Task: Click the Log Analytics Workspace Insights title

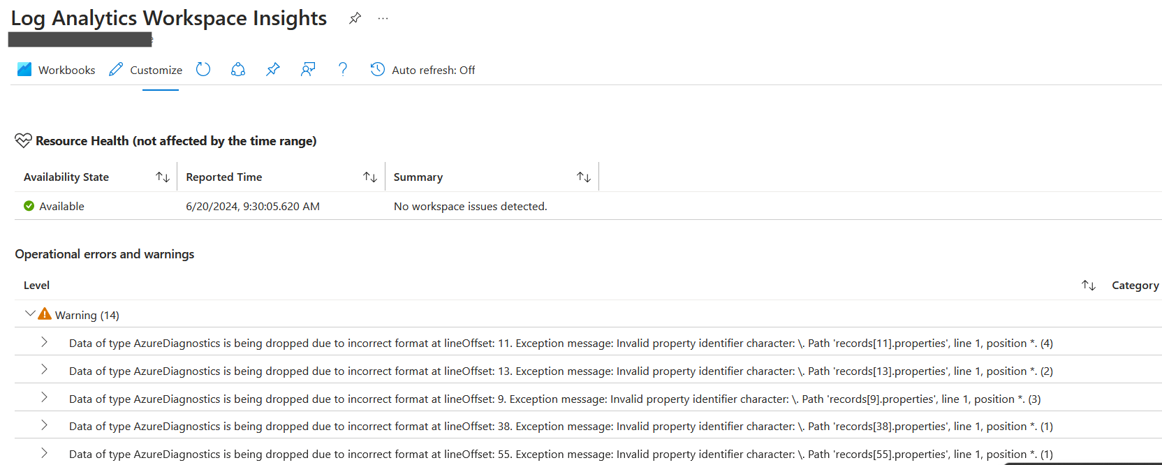Action: pos(169,18)
